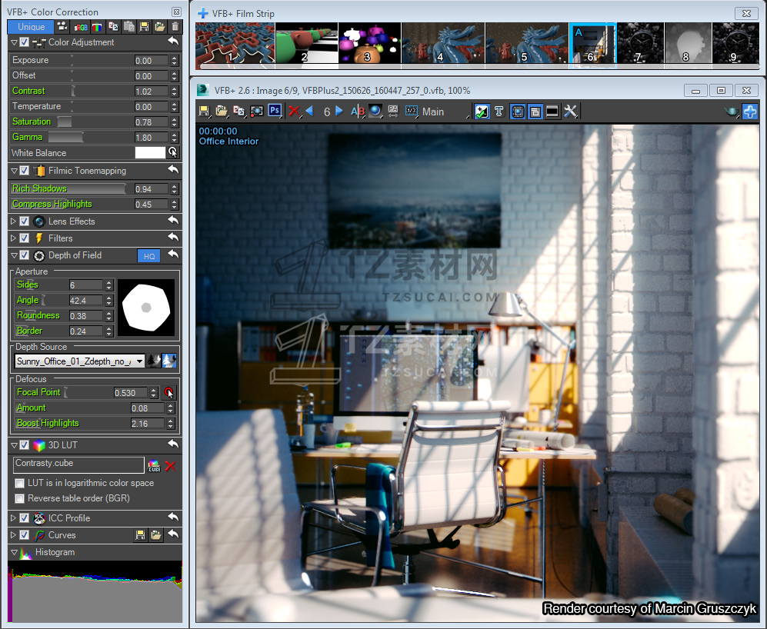This screenshot has width=767, height=629.
Task: Save the image in the VFB+ toolbar
Action: click(205, 111)
